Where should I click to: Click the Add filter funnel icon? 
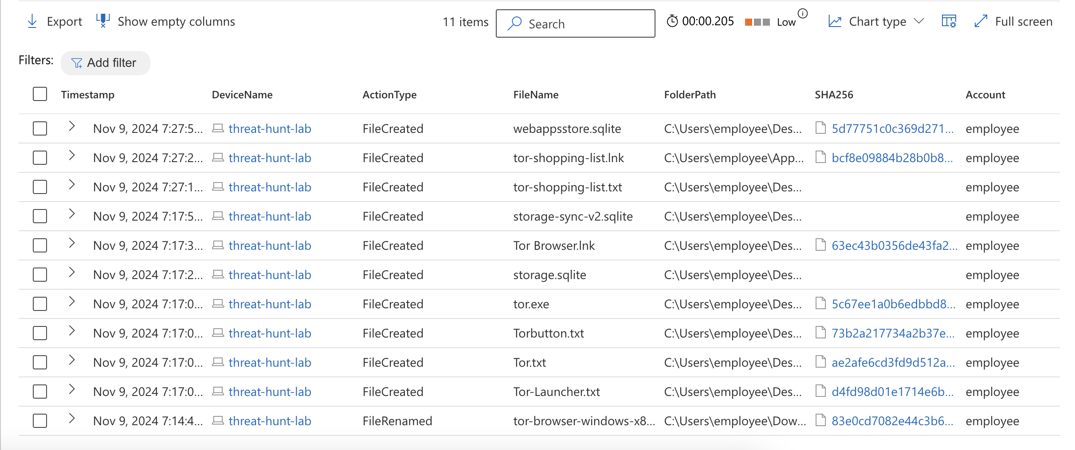77,63
